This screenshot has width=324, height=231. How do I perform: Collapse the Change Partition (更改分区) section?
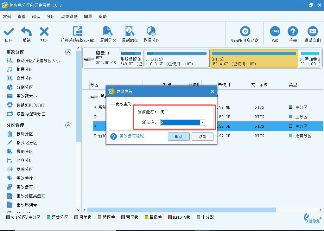click(68, 52)
